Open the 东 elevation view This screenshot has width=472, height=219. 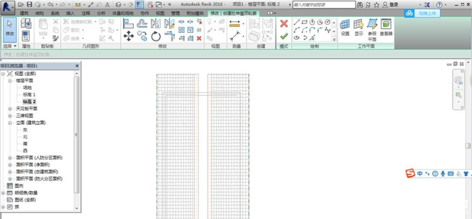(x=25, y=130)
